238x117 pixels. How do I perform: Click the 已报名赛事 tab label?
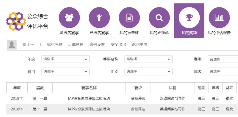(x=99, y=33)
